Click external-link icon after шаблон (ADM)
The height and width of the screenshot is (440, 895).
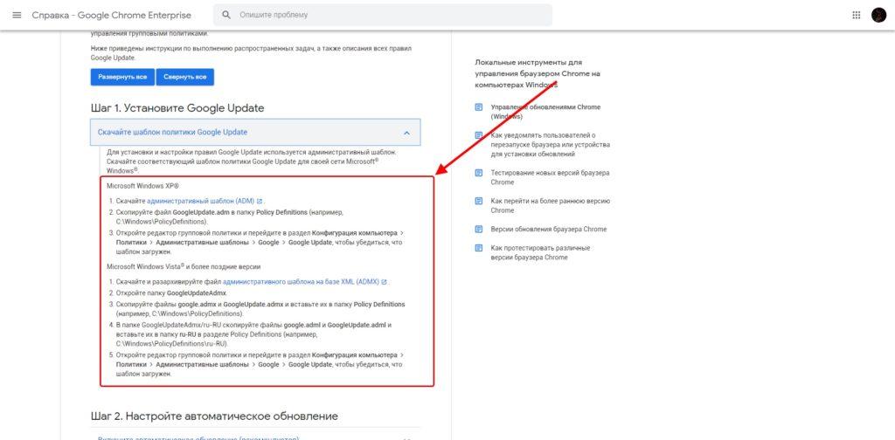[260, 201]
